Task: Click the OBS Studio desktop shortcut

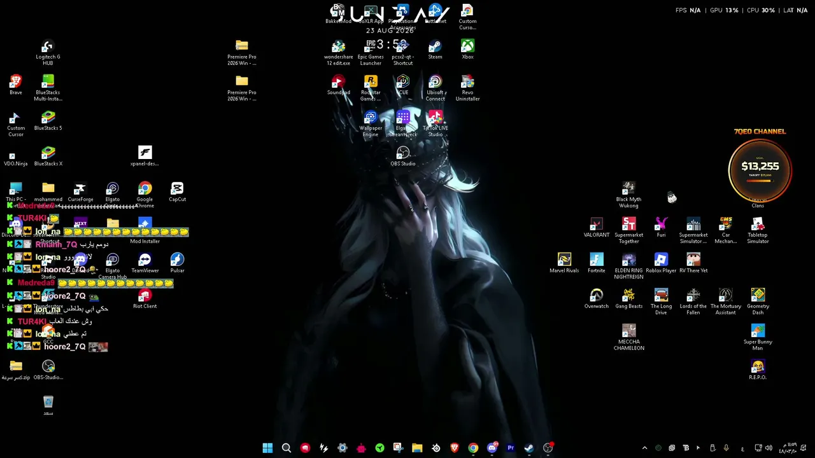Action: [x=403, y=156]
